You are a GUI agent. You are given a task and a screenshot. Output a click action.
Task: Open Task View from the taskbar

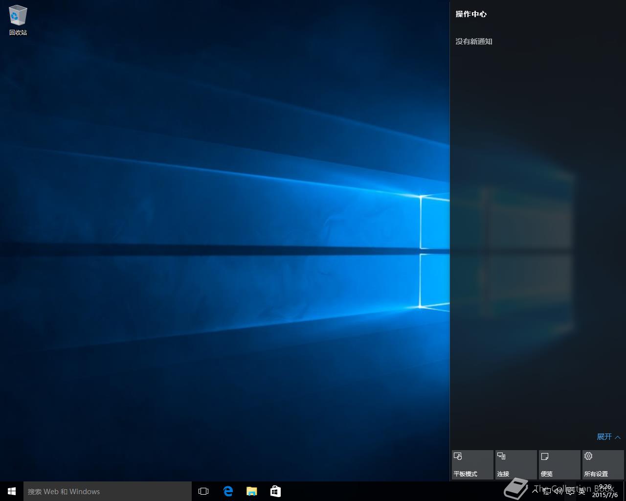point(203,491)
